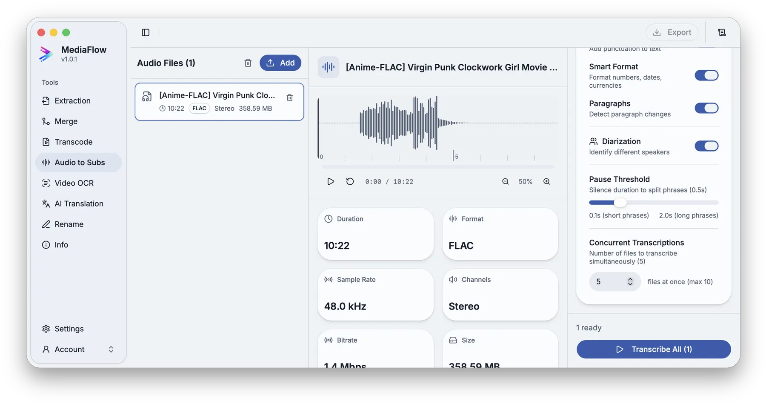Toggle the Smart Format switch

(x=707, y=75)
